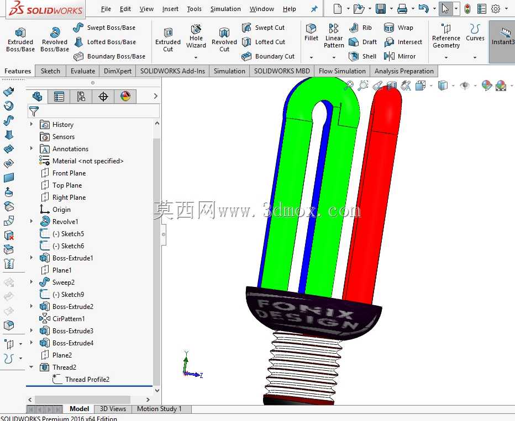Open the Tools menu
This screenshot has width=515, height=421.
tap(194, 9)
